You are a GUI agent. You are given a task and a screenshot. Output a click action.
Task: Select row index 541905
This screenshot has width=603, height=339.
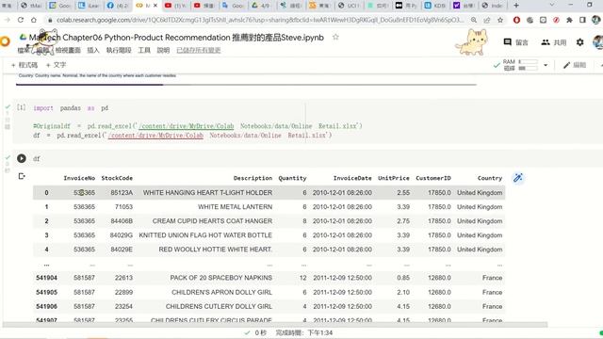(x=46, y=292)
